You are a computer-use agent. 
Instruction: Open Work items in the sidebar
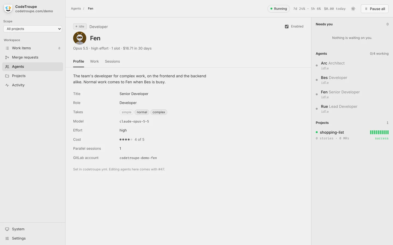32,48
